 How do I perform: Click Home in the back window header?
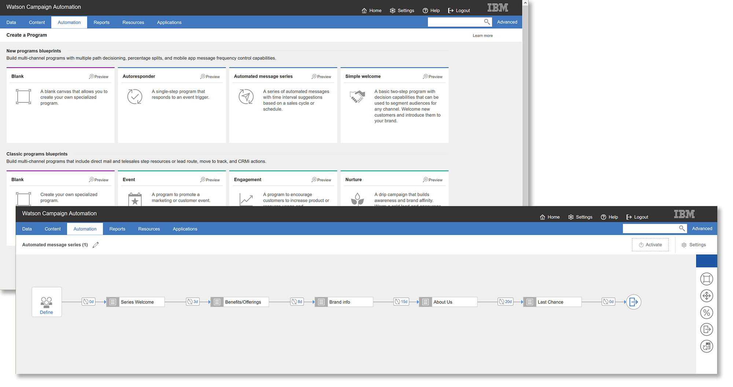click(x=372, y=11)
